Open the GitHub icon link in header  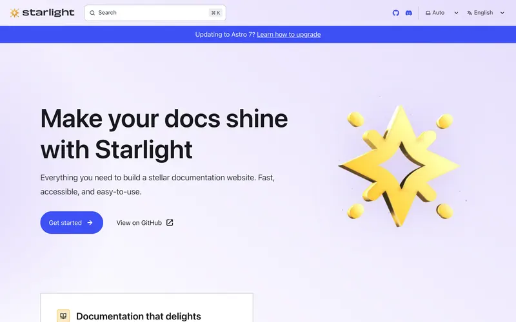(395, 13)
